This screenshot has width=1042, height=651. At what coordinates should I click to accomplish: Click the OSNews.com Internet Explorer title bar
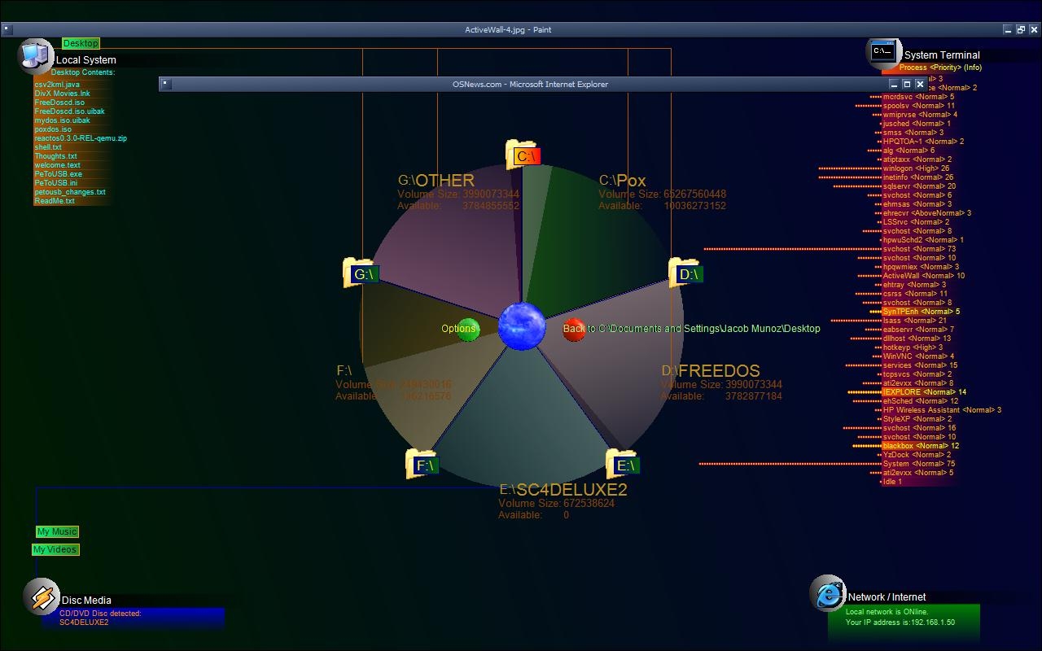tap(530, 84)
